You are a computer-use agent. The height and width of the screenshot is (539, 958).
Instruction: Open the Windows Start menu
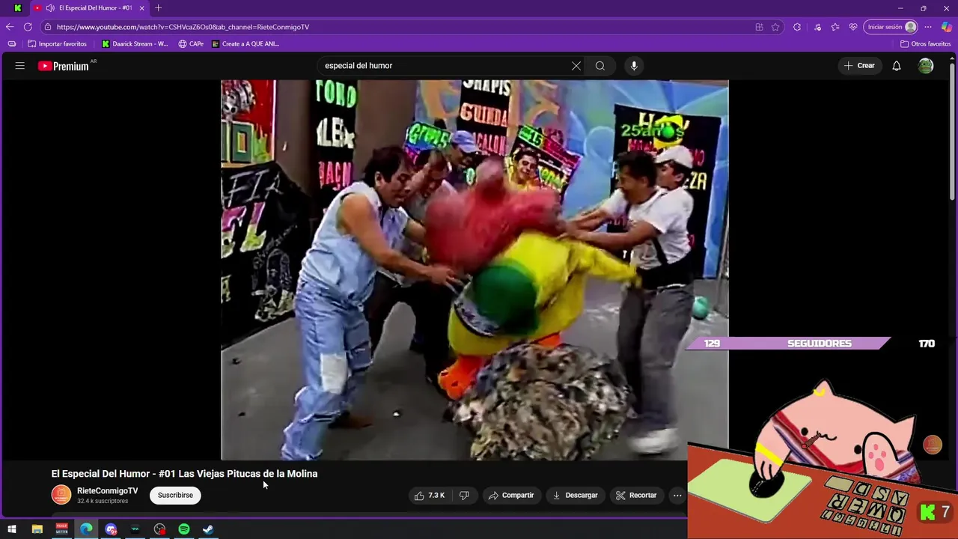12,529
